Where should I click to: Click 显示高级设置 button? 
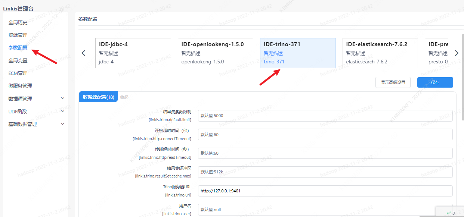pos(393,82)
